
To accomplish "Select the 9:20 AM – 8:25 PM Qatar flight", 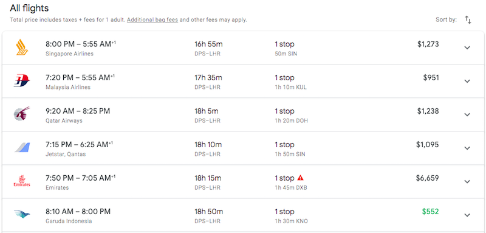I will click(243, 115).
